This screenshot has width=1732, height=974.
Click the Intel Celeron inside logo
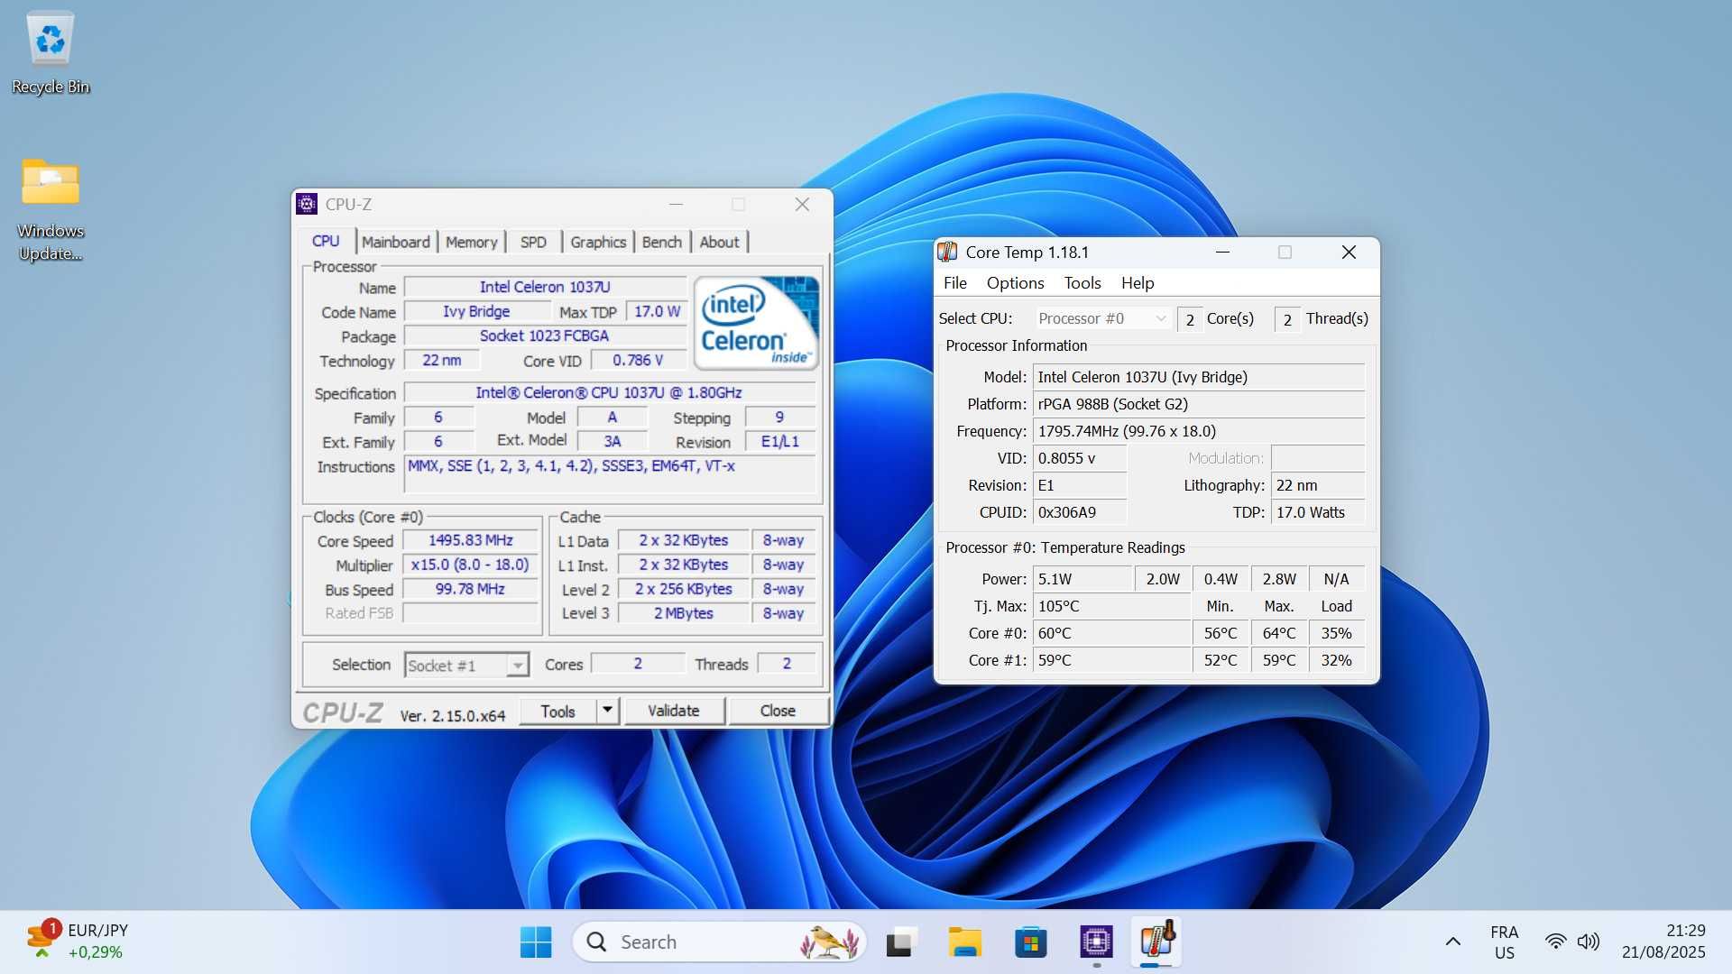757,323
